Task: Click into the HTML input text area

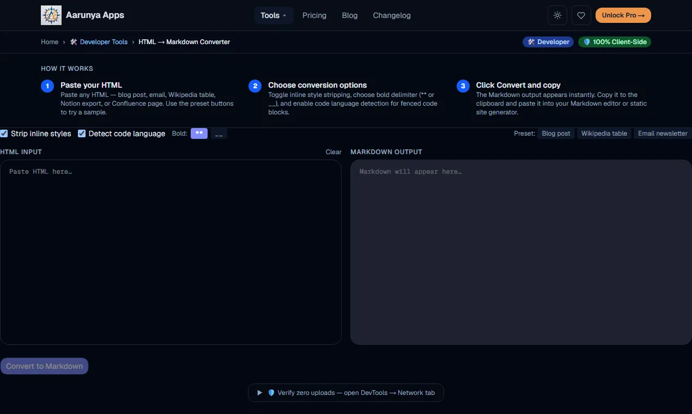Action: click(171, 252)
